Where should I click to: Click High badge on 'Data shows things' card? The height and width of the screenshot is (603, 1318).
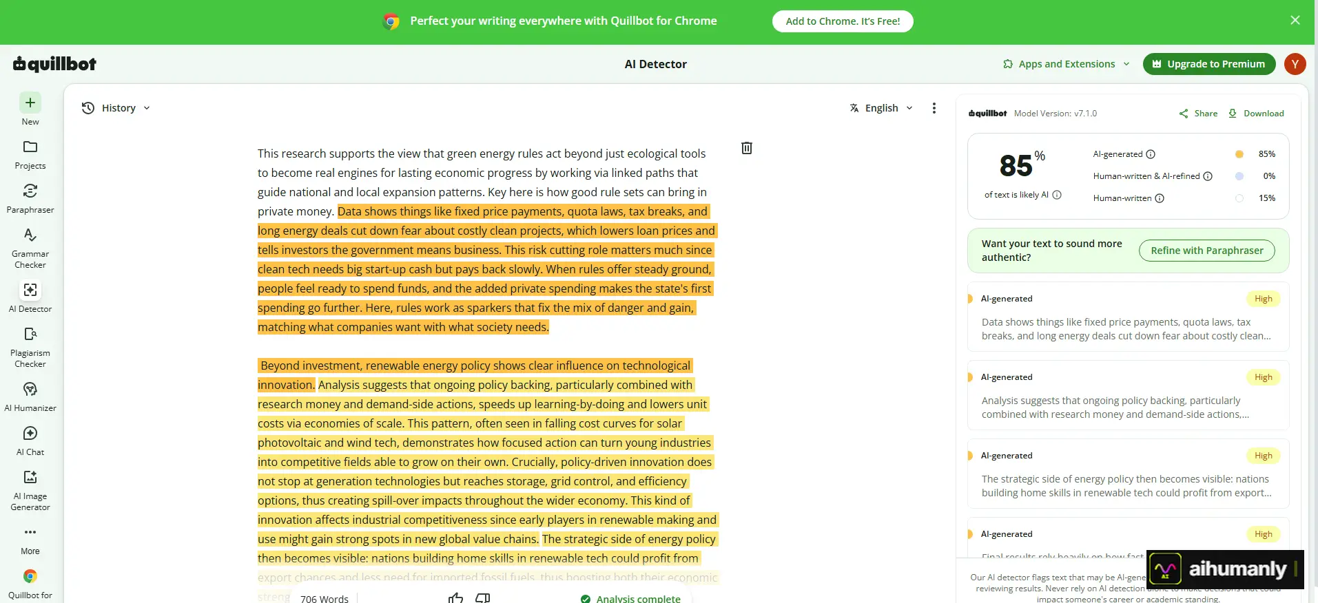coord(1263,299)
